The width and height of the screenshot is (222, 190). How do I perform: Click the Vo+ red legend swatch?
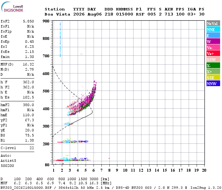coord(213,54)
